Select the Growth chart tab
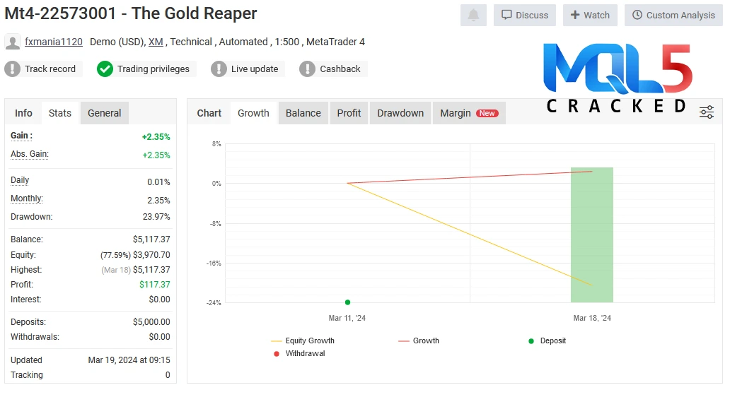 tap(253, 113)
